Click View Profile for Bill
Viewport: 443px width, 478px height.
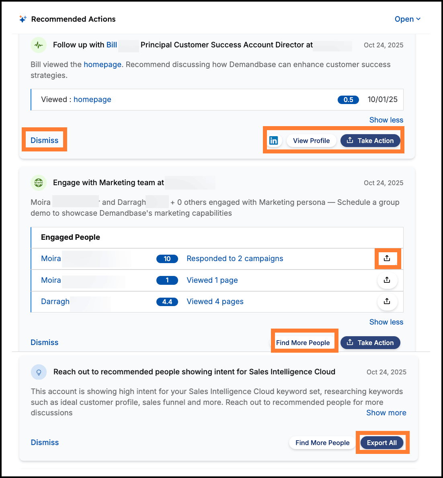pos(311,141)
